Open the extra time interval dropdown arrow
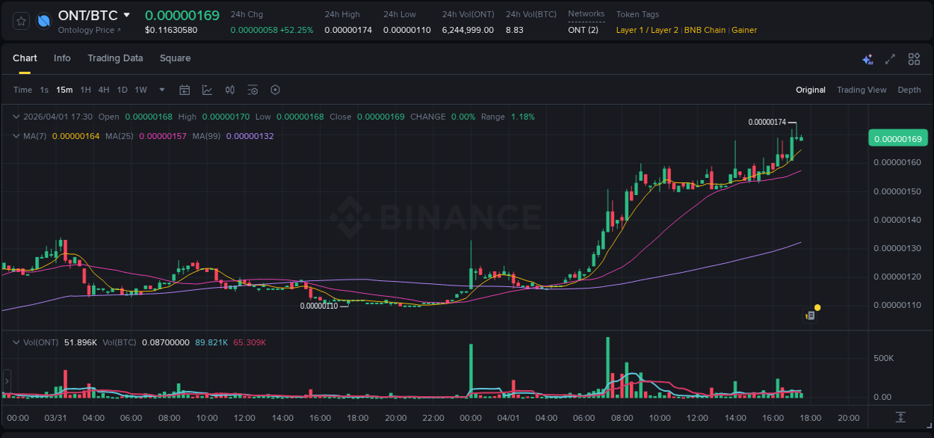 [161, 90]
